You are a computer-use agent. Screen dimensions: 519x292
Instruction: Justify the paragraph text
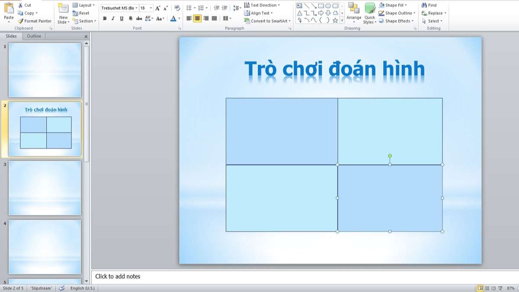215,19
